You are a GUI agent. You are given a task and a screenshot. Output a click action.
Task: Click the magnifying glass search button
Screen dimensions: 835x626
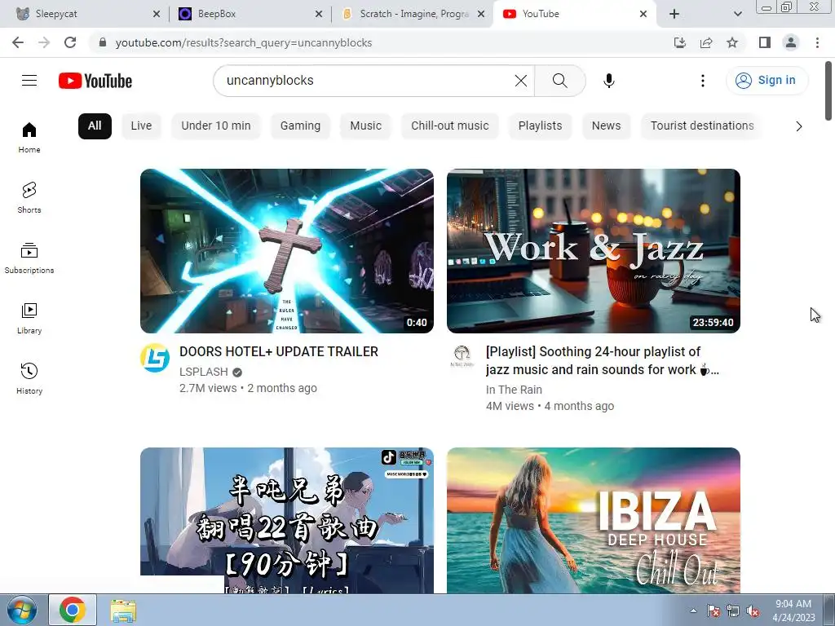pyautogui.click(x=559, y=81)
